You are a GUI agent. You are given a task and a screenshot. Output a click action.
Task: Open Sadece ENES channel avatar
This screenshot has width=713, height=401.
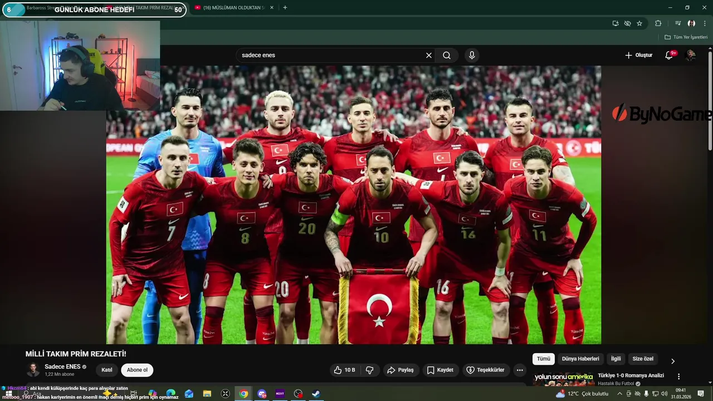(33, 370)
